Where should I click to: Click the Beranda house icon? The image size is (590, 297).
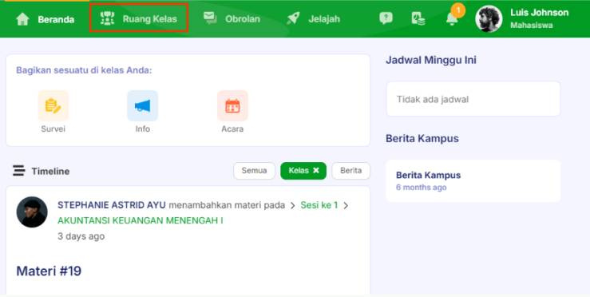pos(22,19)
